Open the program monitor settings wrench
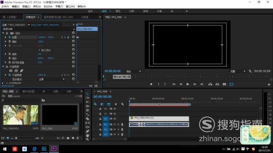The image size is (273, 153). 250,71
